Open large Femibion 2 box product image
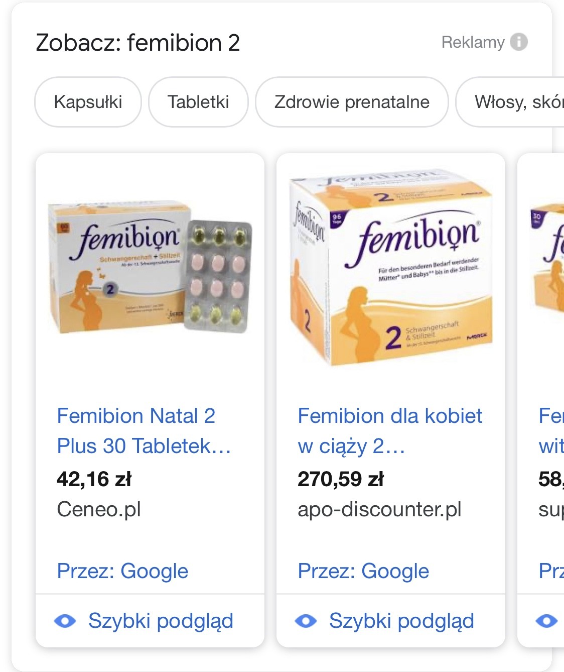The image size is (564, 672). (391, 269)
